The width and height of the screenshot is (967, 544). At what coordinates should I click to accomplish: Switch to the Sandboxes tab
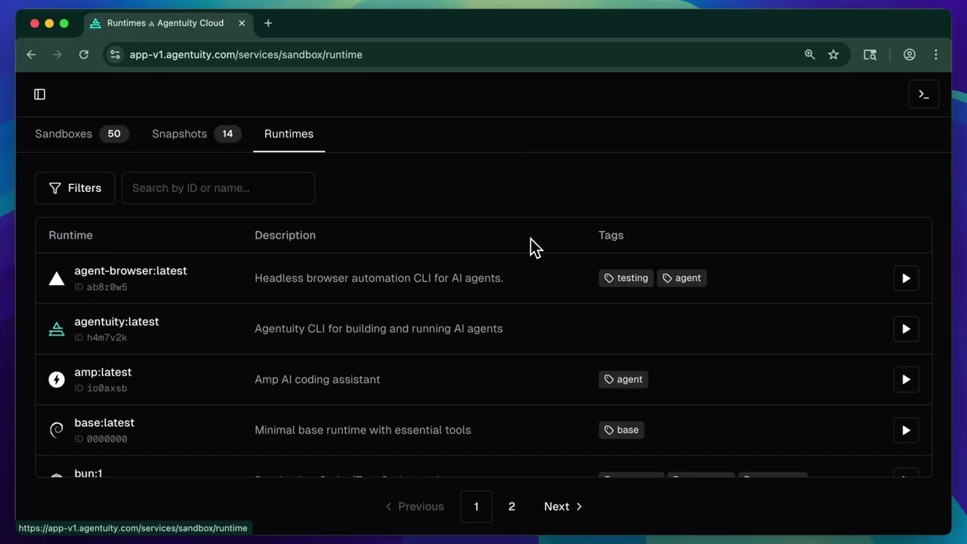click(82, 134)
